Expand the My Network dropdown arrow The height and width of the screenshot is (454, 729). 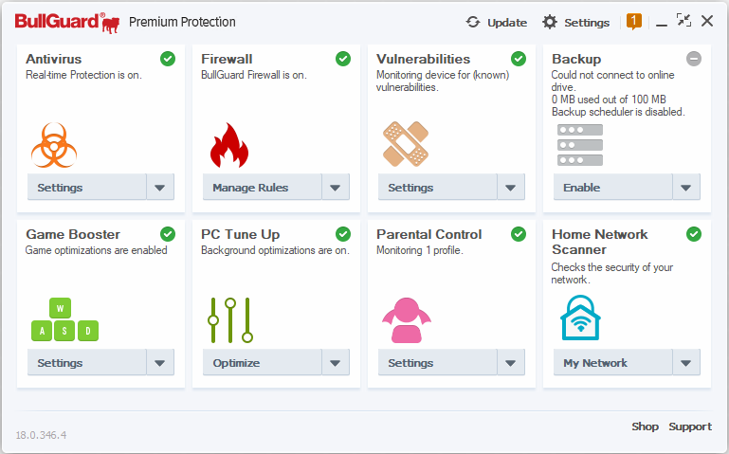[x=686, y=363]
